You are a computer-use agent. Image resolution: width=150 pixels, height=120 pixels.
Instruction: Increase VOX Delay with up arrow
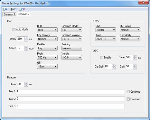[135, 56]
